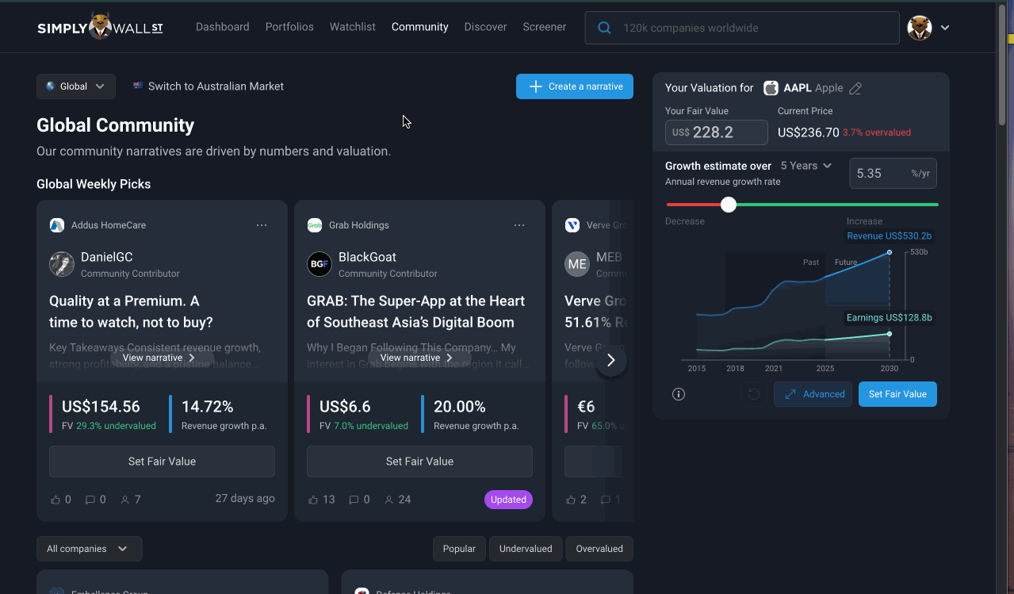Click the Simply Wall St logo
Image resolution: width=1014 pixels, height=594 pixels.
tap(100, 27)
